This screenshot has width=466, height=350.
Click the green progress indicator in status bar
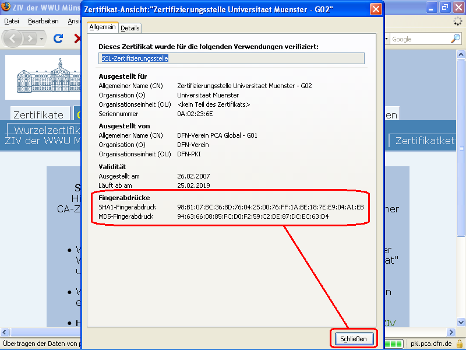(391, 344)
